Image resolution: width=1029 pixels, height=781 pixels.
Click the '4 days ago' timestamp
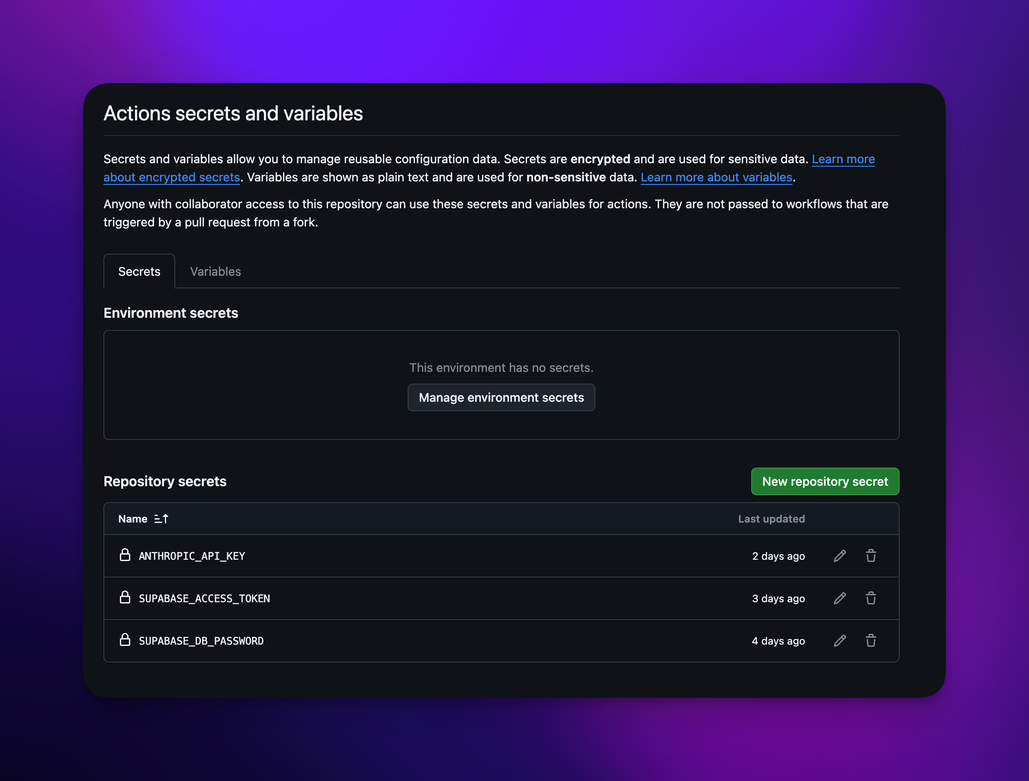[x=778, y=641]
